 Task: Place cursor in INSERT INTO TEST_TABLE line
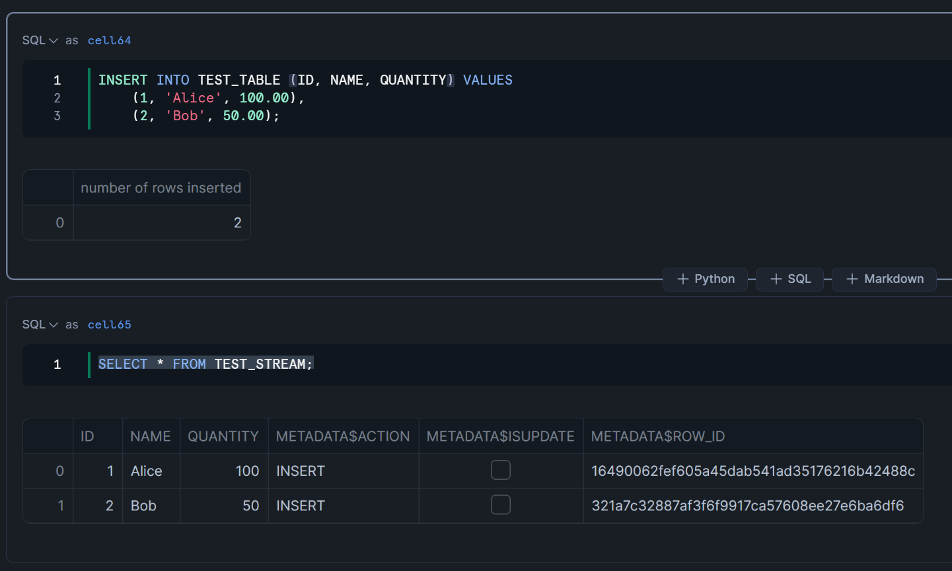point(305,80)
